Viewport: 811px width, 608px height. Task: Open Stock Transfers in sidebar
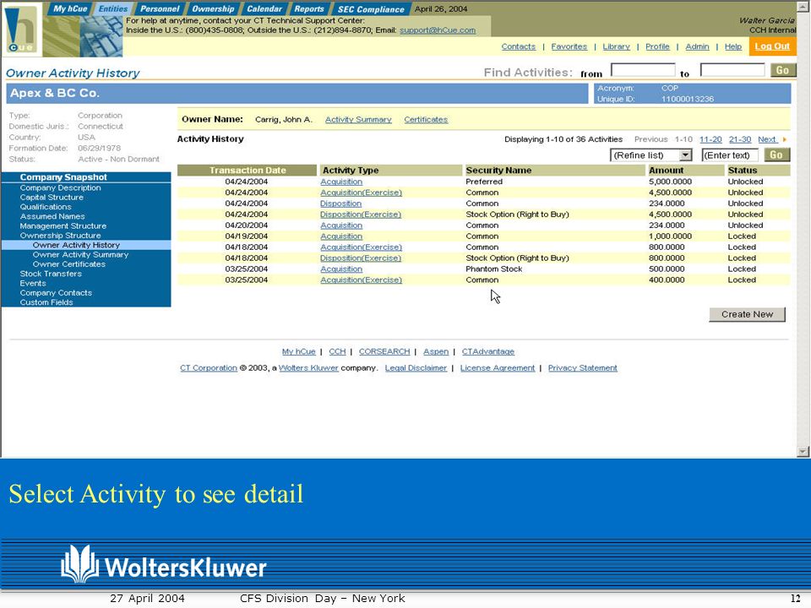click(x=51, y=274)
